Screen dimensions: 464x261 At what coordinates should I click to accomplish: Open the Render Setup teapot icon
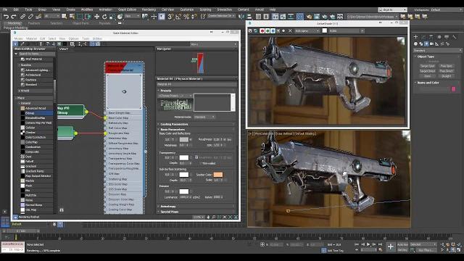coord(310,17)
